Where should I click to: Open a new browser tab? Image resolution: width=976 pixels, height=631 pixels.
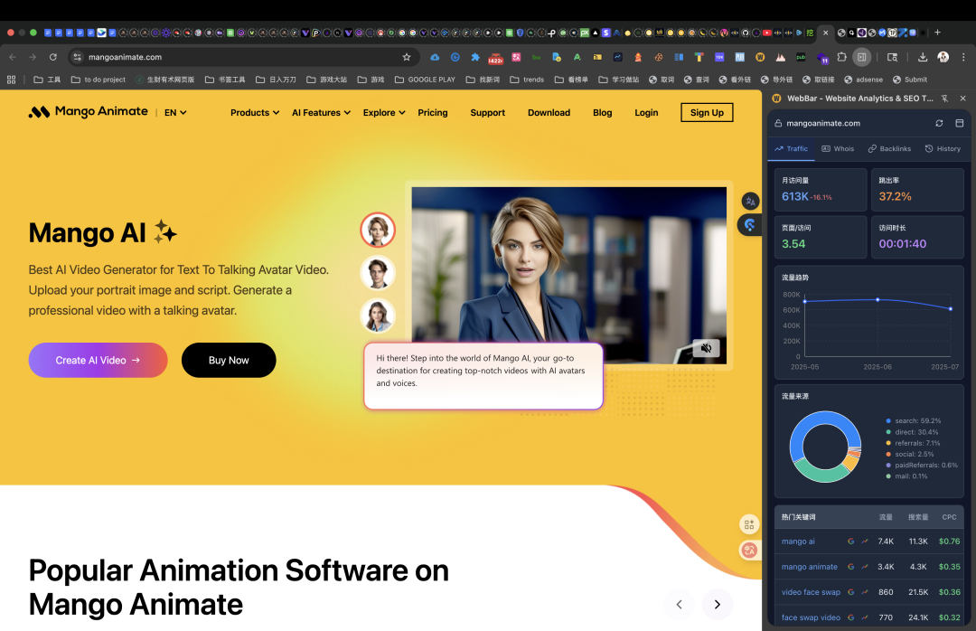pyautogui.click(x=937, y=33)
